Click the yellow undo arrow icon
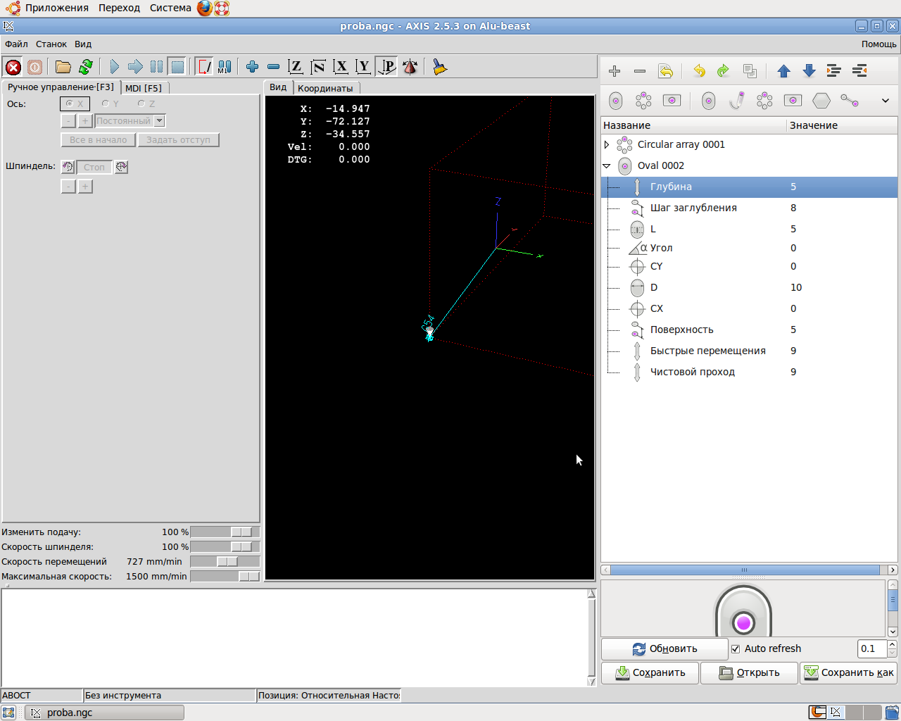 pyautogui.click(x=699, y=71)
